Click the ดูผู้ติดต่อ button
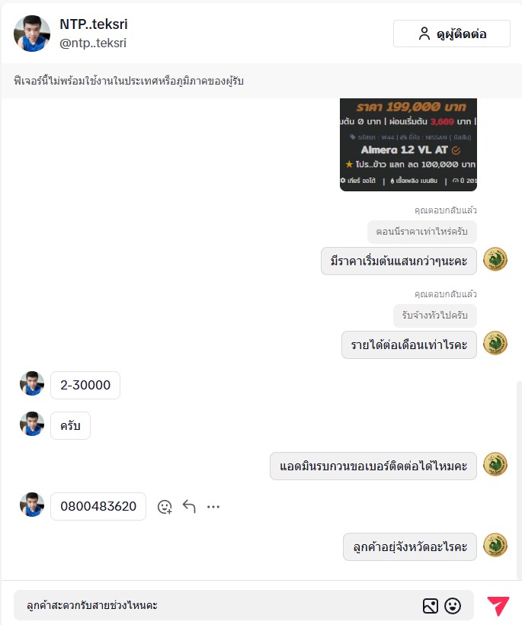Screen dimensions: 522x625 click(451, 34)
